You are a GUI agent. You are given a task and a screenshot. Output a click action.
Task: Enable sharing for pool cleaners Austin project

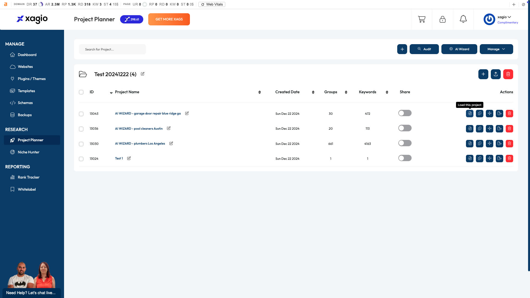[405, 128]
